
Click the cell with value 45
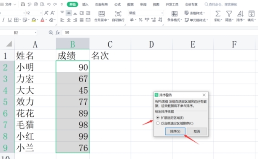click(73, 90)
